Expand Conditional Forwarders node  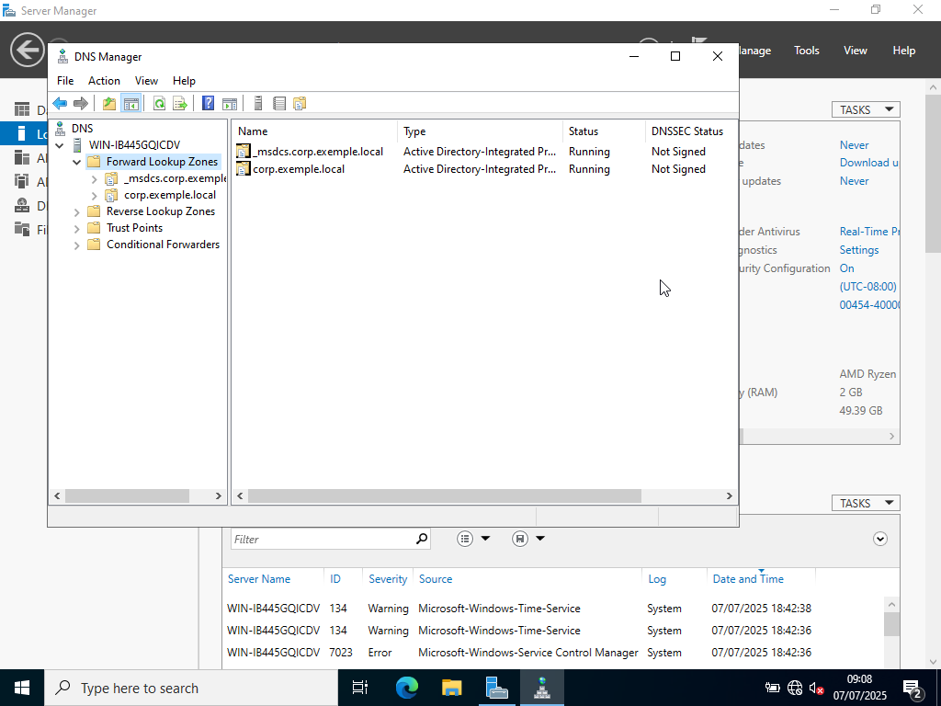coord(77,245)
